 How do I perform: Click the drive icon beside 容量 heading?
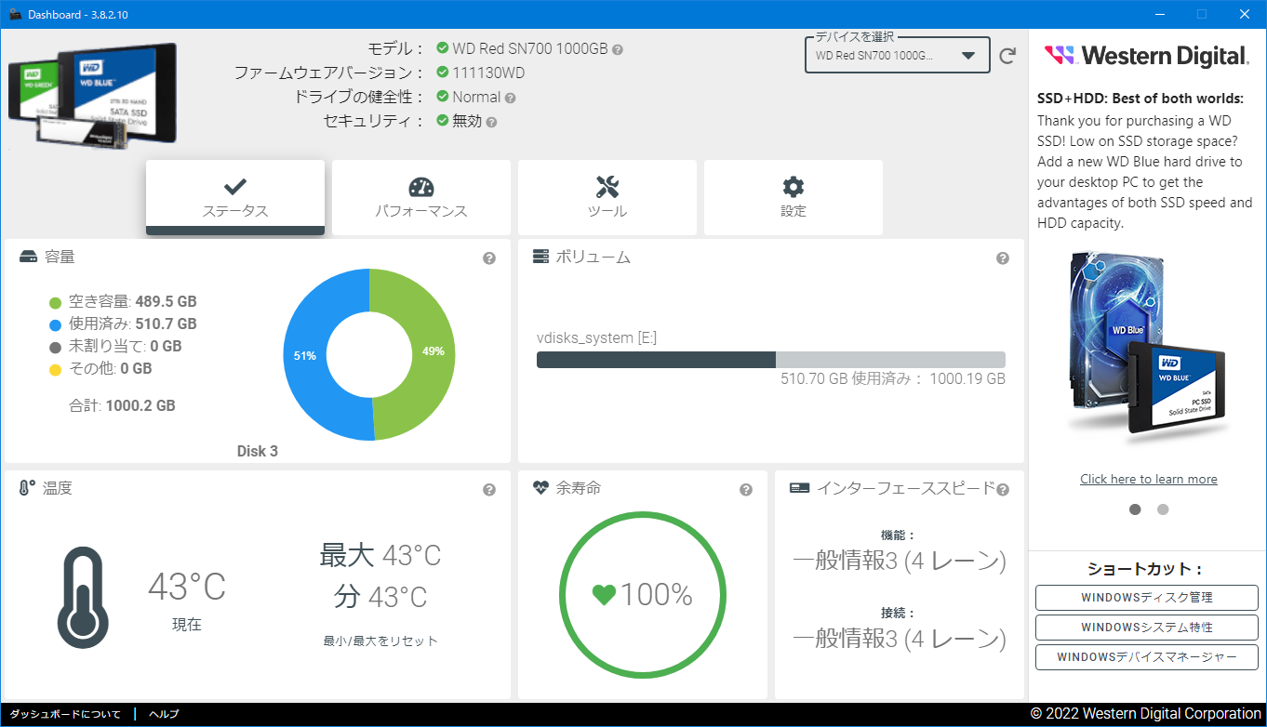[28, 257]
